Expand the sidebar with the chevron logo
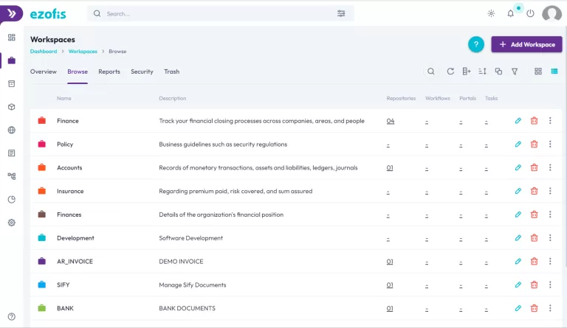 pyautogui.click(x=11, y=13)
